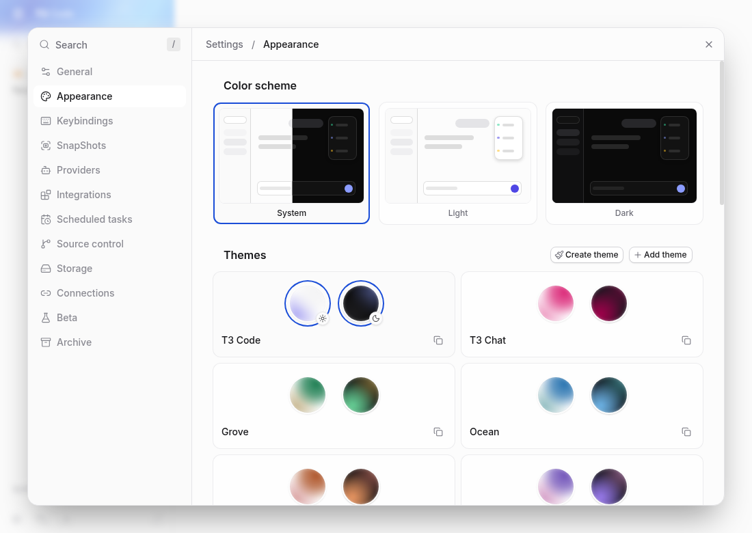Screen dimensions: 752x533
Task: Click the Providers robot icon
Action: point(46,170)
